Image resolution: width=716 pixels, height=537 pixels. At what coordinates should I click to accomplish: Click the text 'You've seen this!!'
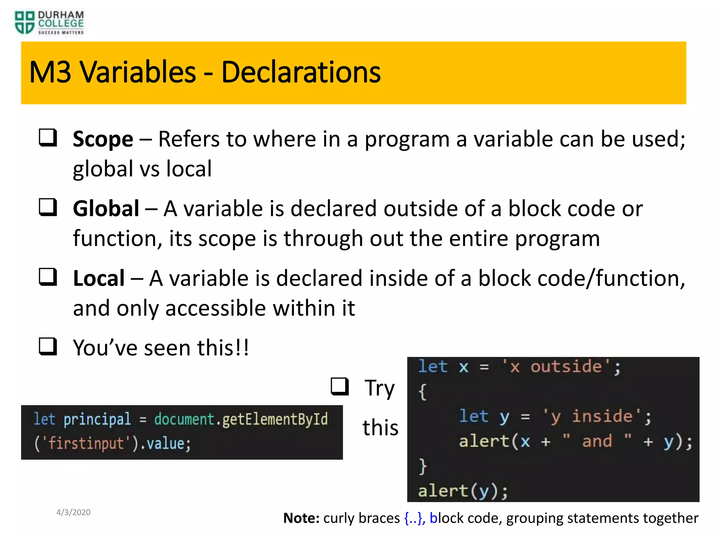(161, 348)
